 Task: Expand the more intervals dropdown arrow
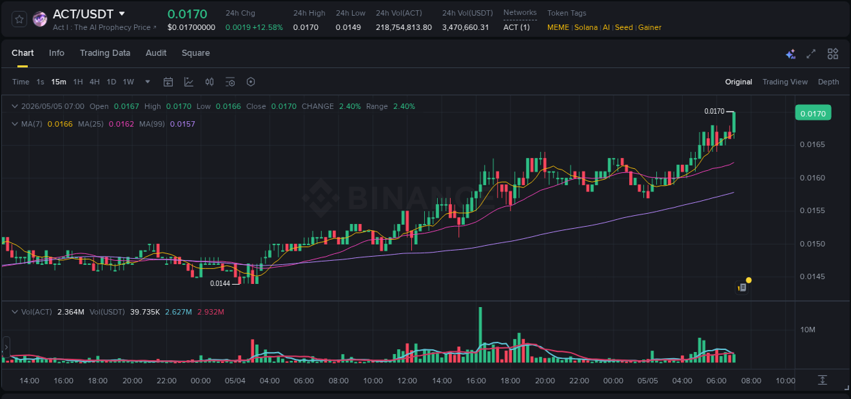(148, 82)
